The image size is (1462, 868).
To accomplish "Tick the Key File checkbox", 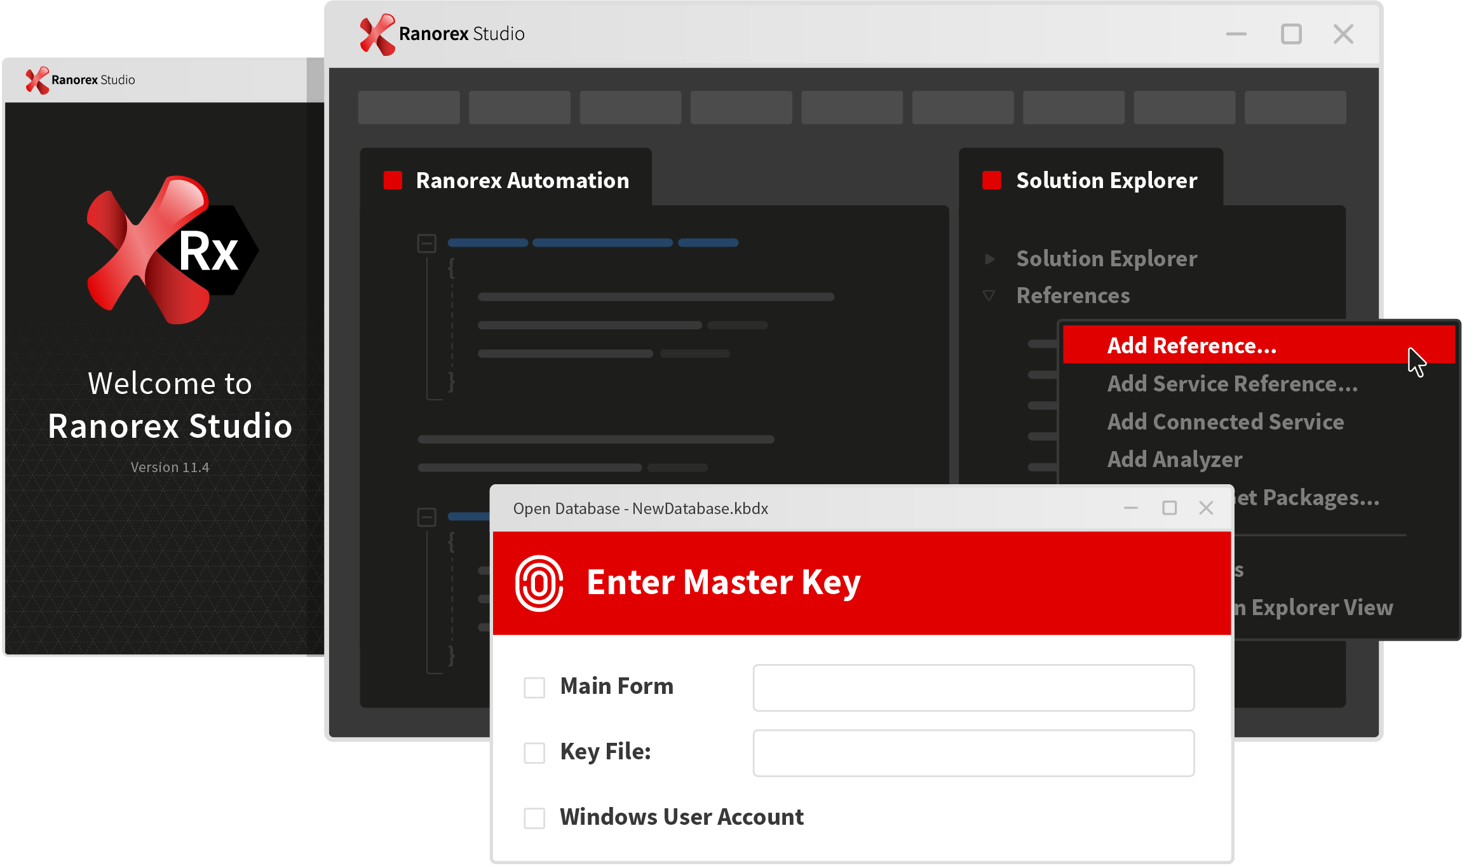I will point(534,753).
